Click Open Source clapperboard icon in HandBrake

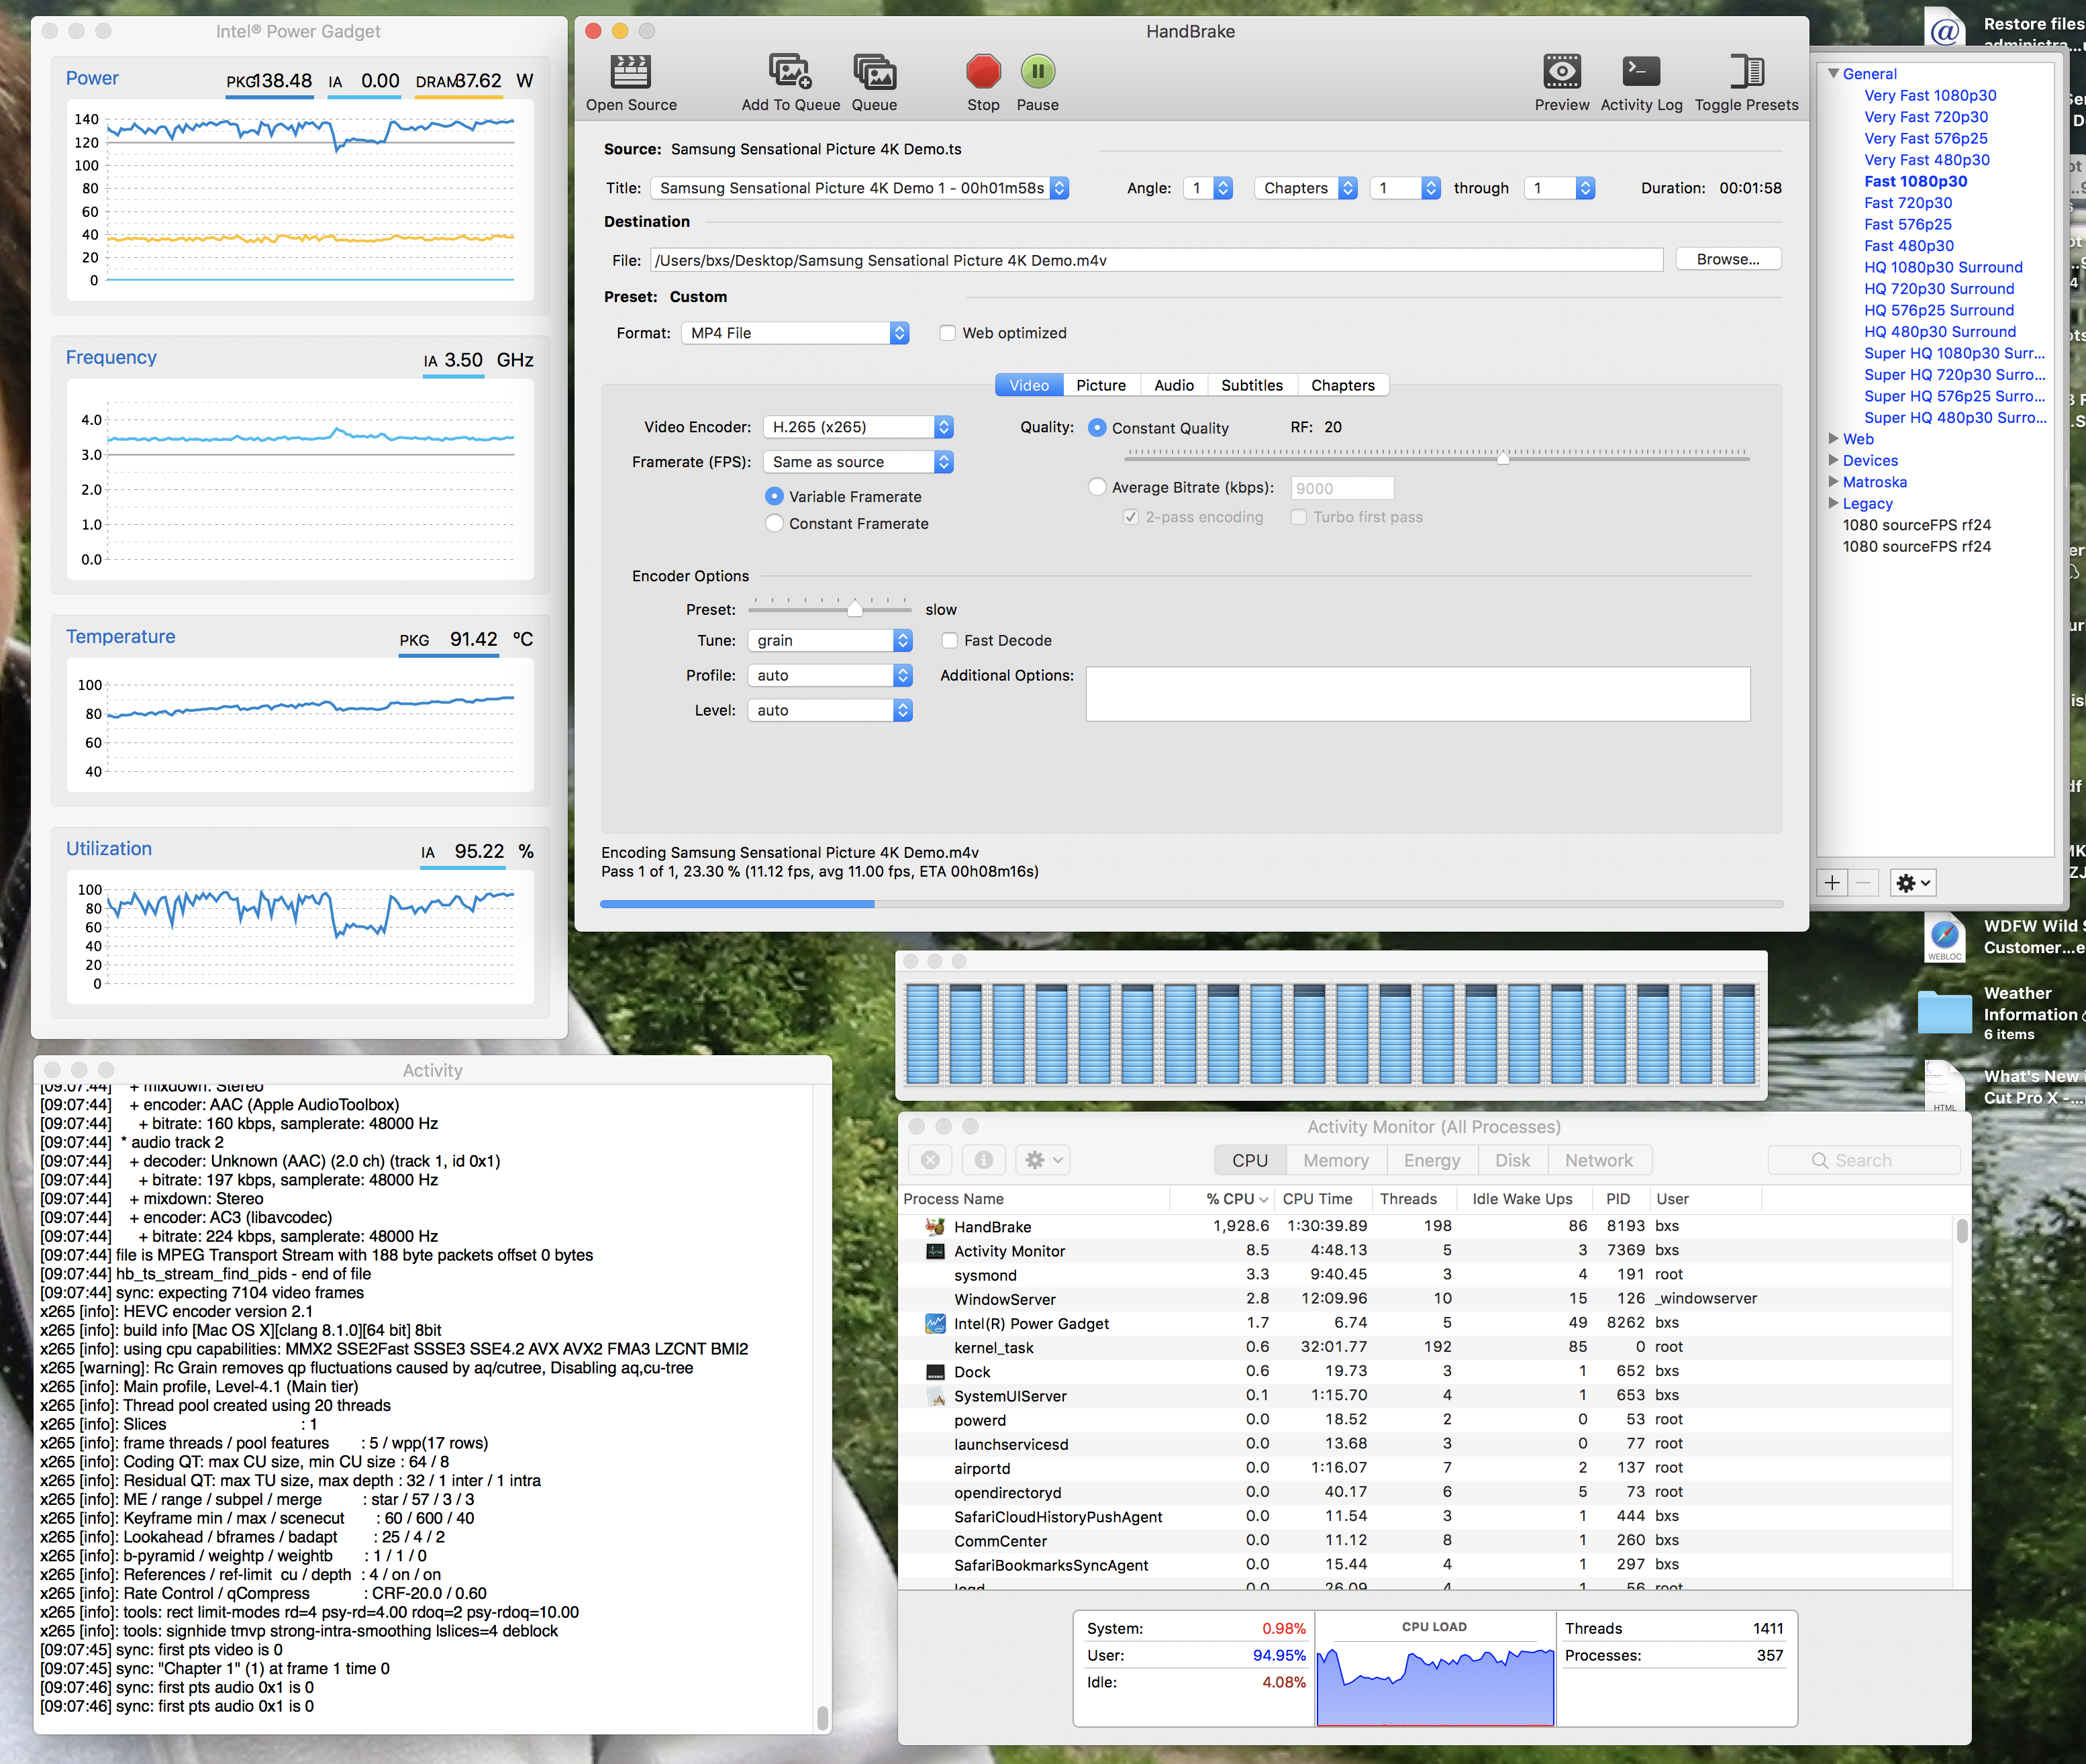(x=630, y=72)
